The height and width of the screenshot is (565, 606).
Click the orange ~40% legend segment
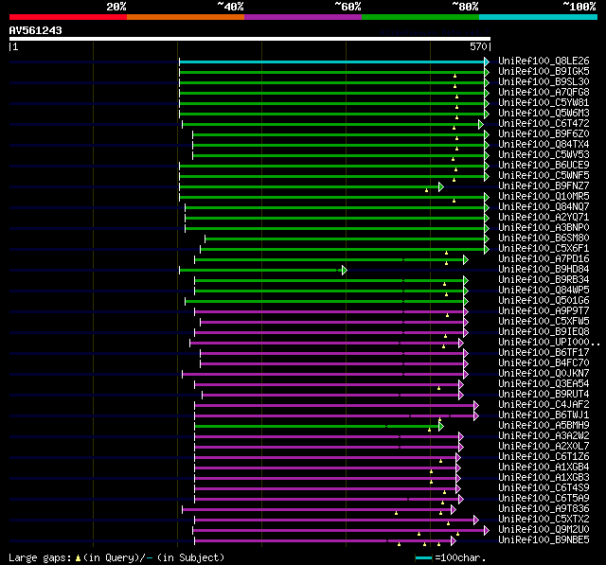186,17
